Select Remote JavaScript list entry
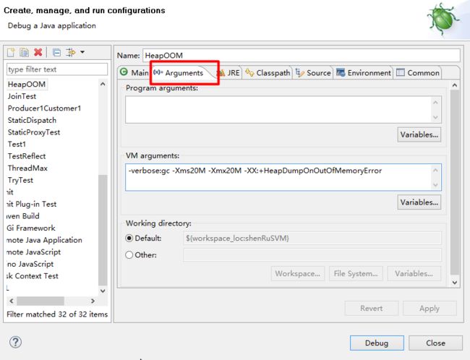The height and width of the screenshot is (360, 470). tap(33, 252)
